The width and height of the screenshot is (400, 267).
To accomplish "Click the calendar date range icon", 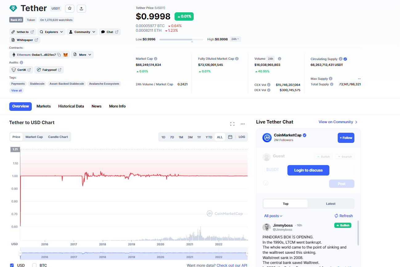I will point(230,137).
